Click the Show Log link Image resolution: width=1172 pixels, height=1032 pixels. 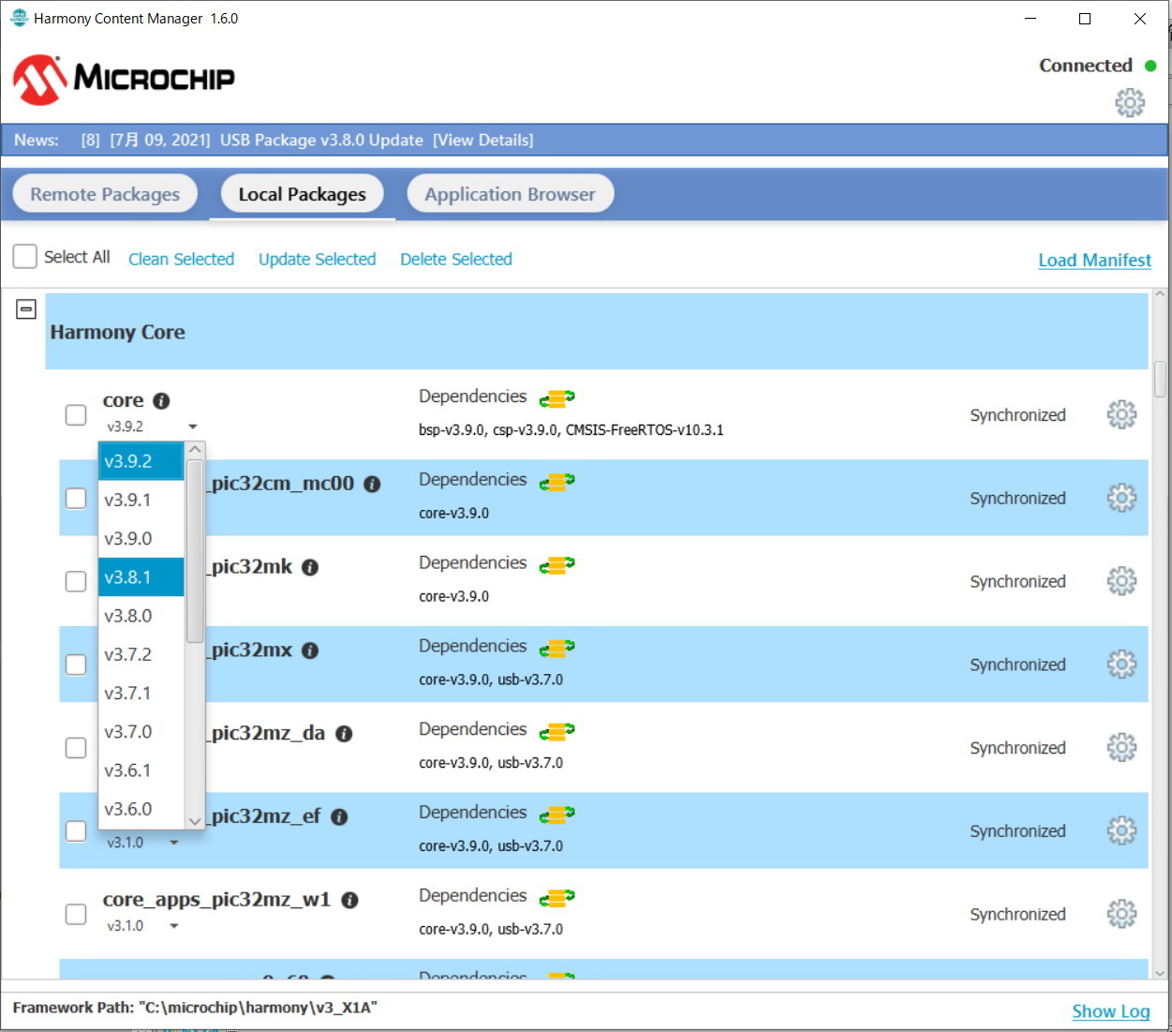pos(1110,1011)
